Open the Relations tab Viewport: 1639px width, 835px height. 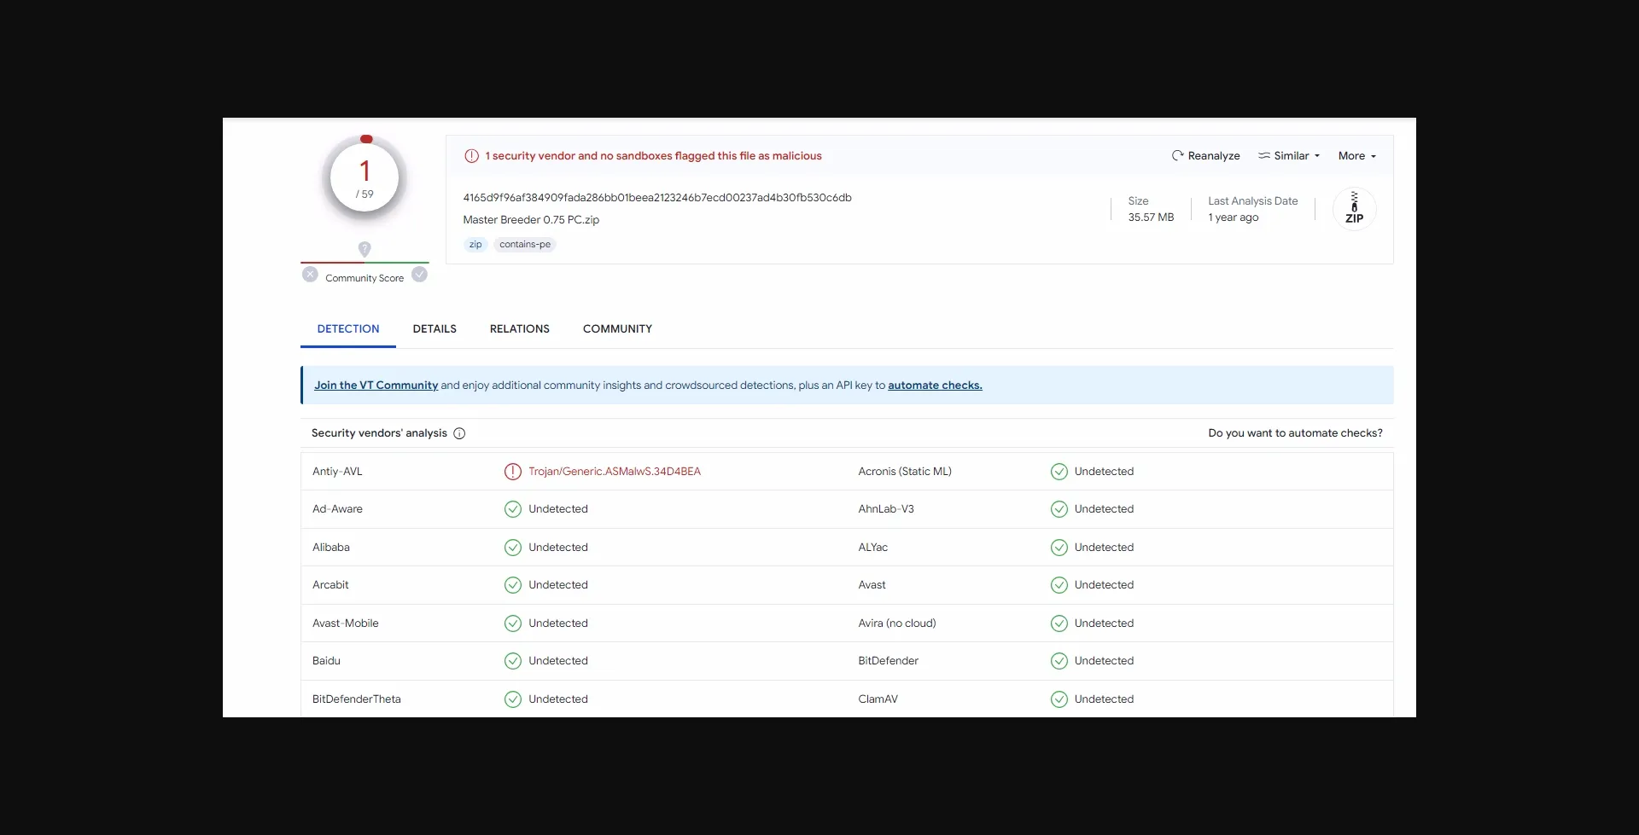[519, 329]
